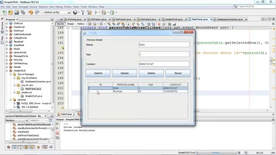Screen dimensions: 276x155
Task: Click the Submit button in the dialog
Action: [98, 73]
